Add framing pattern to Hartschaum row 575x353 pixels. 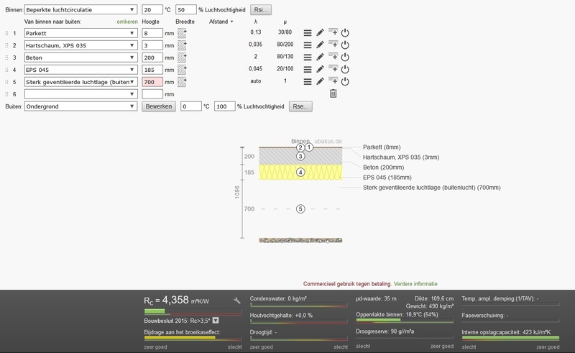(182, 45)
